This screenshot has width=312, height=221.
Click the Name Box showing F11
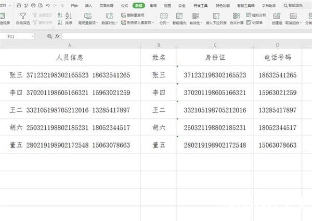click(x=15, y=36)
